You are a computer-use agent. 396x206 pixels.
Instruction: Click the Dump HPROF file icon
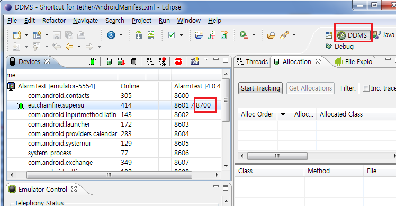121,61
